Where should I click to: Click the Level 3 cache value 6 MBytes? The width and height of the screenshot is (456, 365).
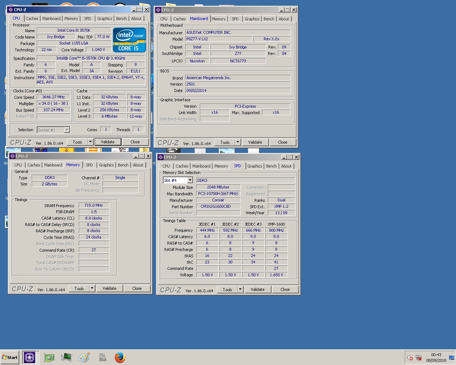point(109,116)
